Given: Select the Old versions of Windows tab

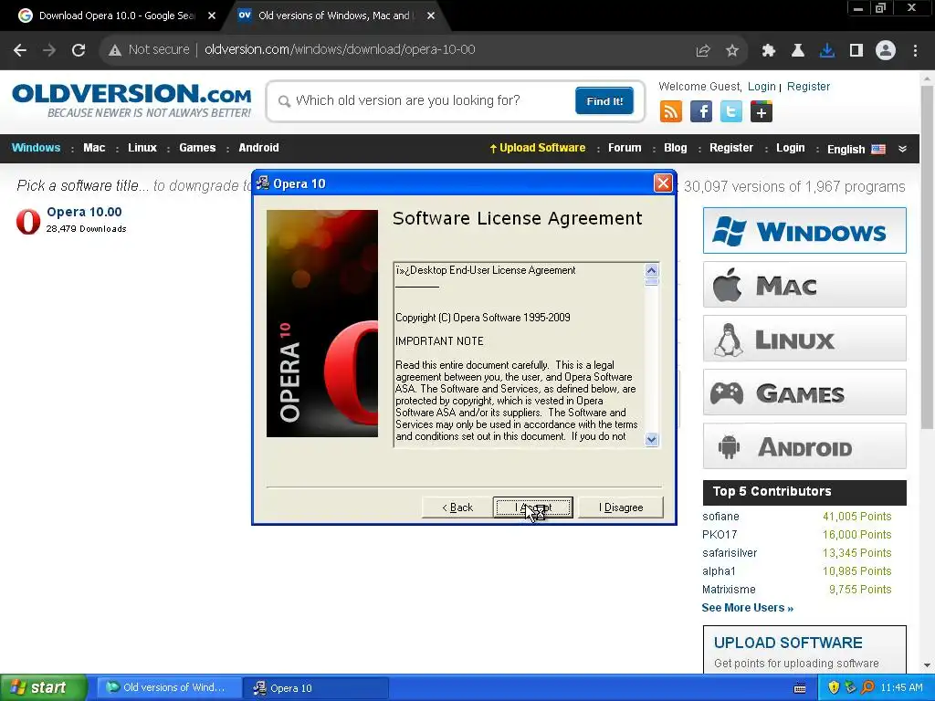Looking at the screenshot, I should coord(334,16).
